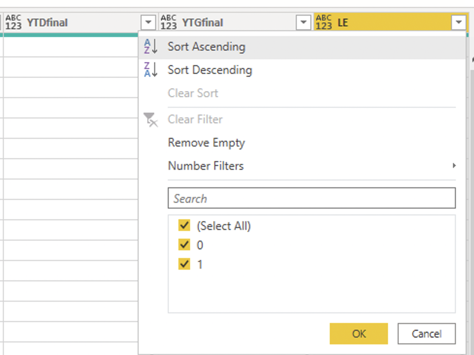
Task: Open the YTGfinal column filter dropdown
Action: click(x=304, y=22)
